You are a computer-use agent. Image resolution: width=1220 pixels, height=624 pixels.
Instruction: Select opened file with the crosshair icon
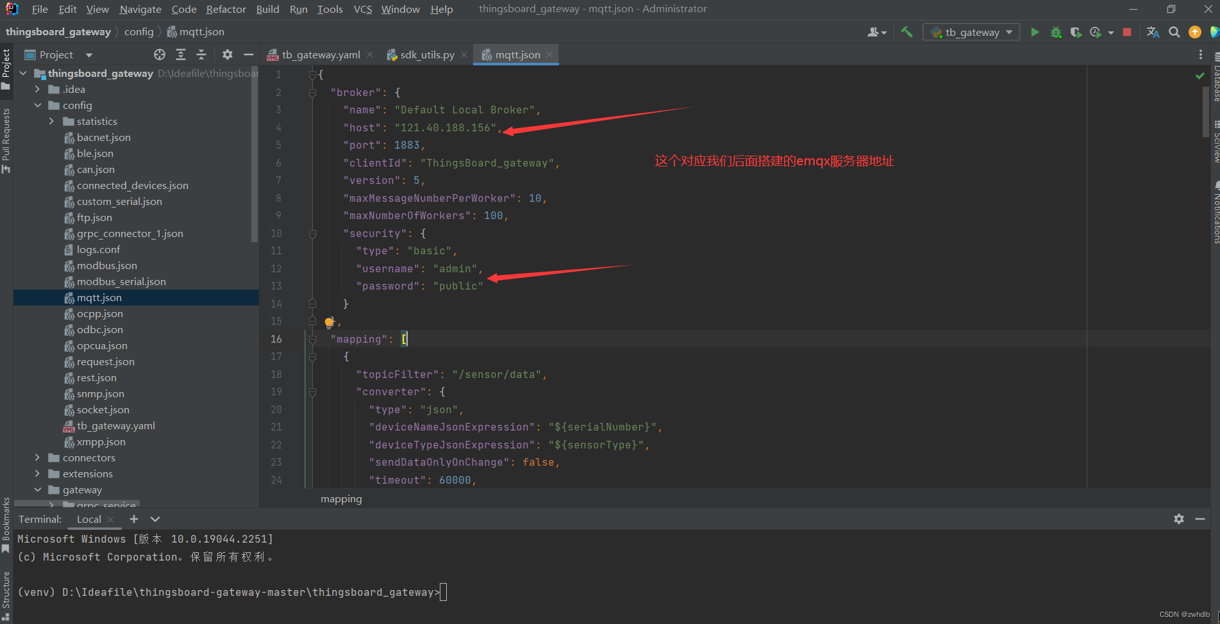pos(160,54)
